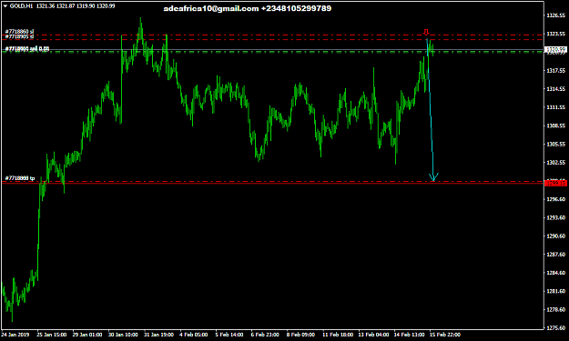Click the 1290.60 price axis label
This screenshot has height=341, width=569.
pyautogui.click(x=556, y=236)
